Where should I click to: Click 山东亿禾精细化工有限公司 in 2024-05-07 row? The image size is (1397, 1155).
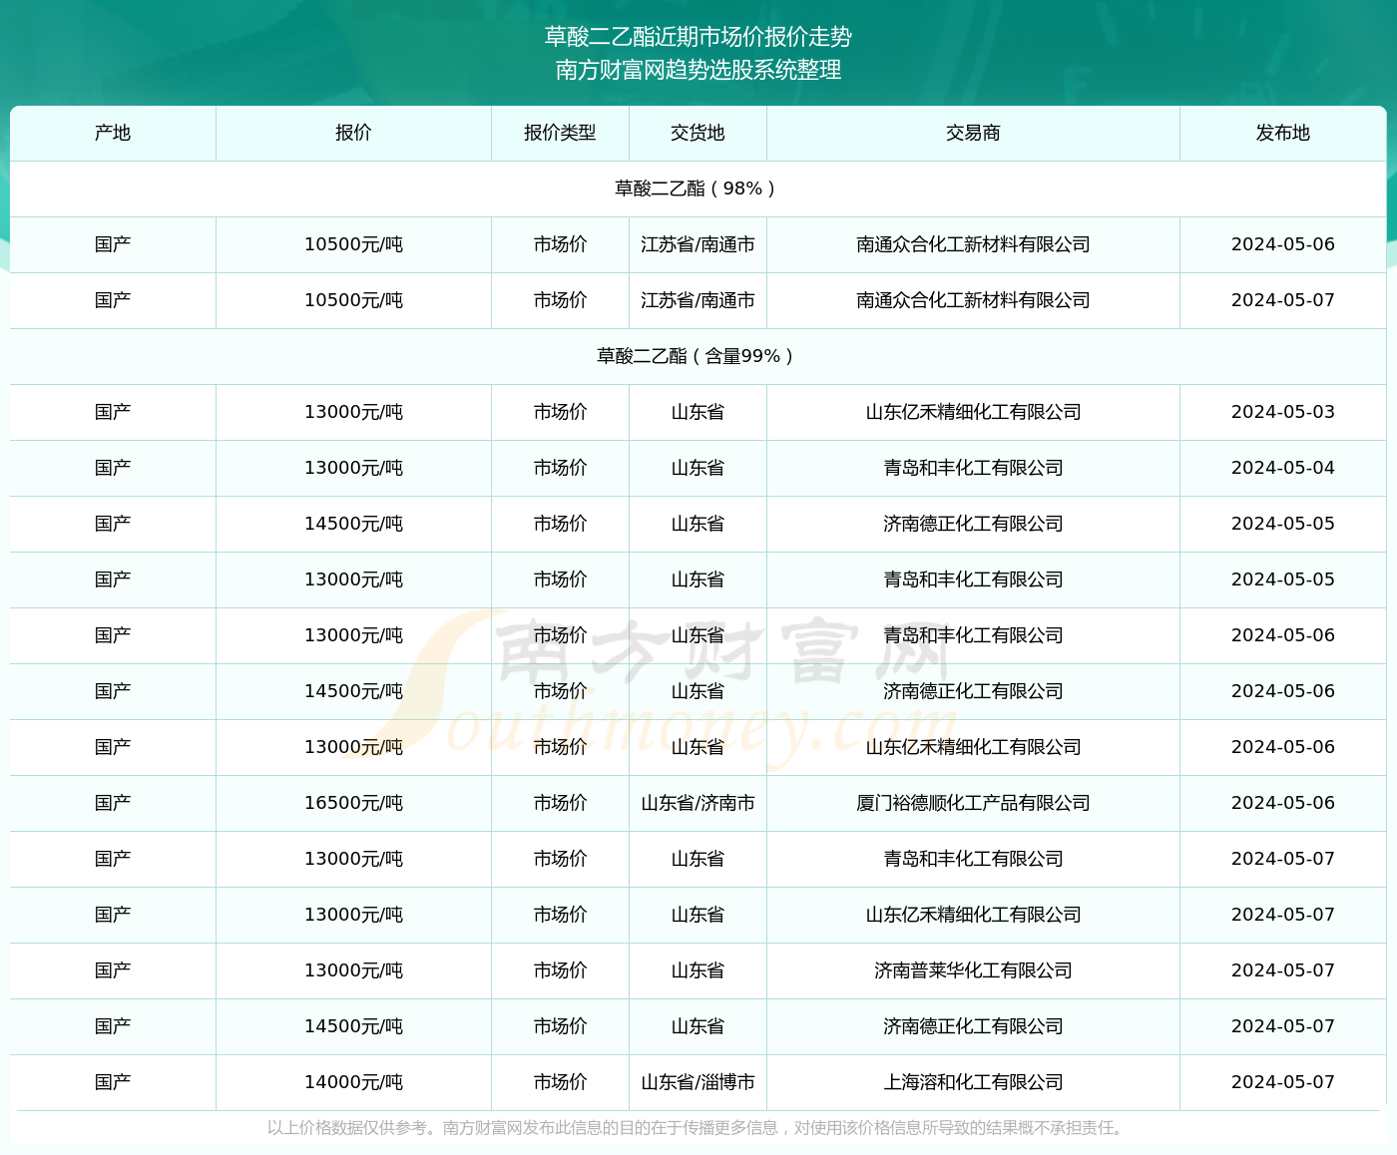pyautogui.click(x=973, y=915)
